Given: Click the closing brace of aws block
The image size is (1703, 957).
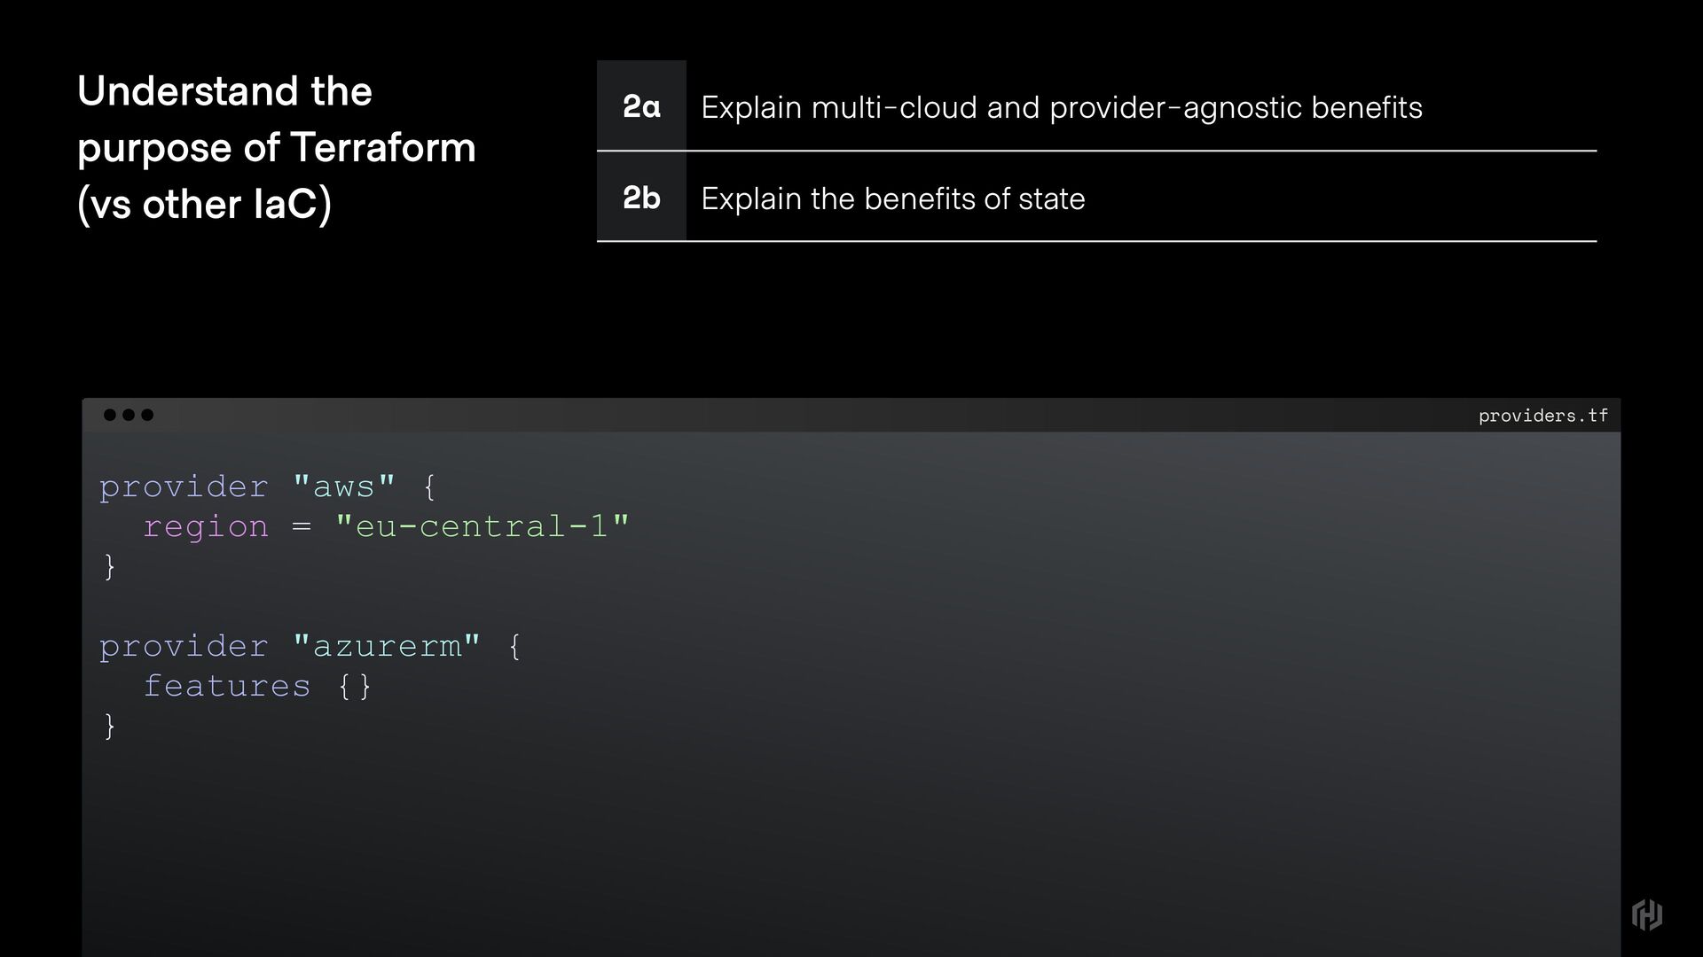Looking at the screenshot, I should tap(110, 566).
